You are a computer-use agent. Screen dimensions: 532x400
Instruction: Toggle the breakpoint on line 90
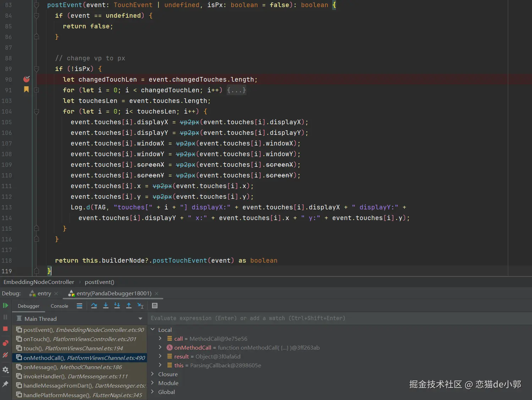(x=26, y=79)
